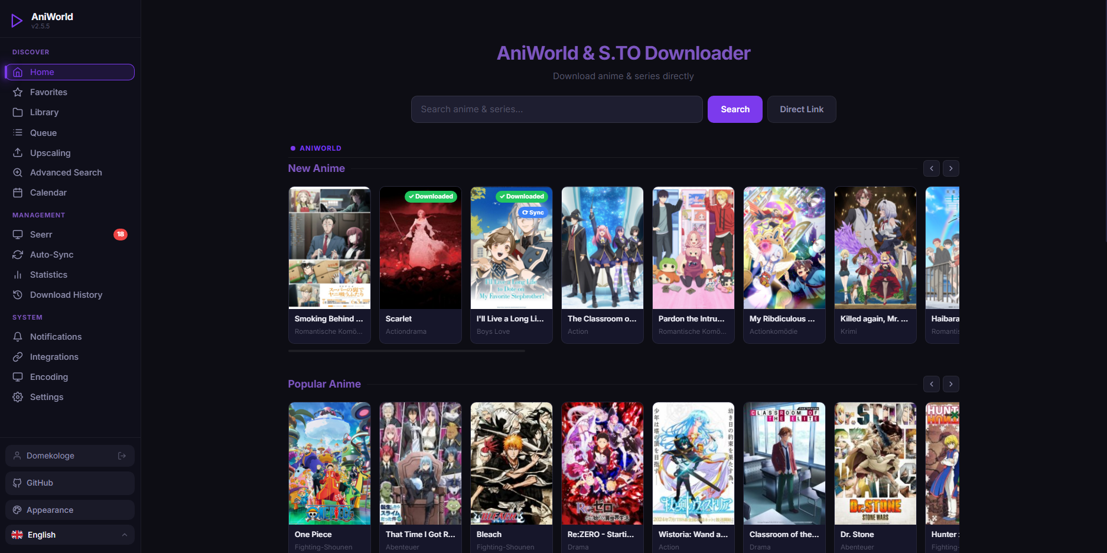Open the Re:ZERO poster
1107x553 pixels.
[603, 464]
